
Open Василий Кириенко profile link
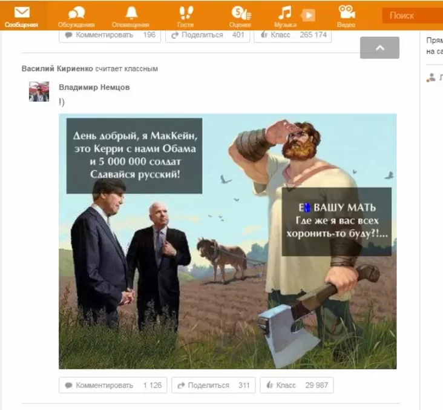click(57, 69)
